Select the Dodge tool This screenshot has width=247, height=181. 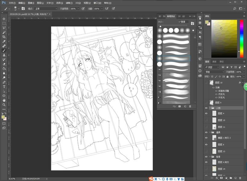click(x=4, y=78)
